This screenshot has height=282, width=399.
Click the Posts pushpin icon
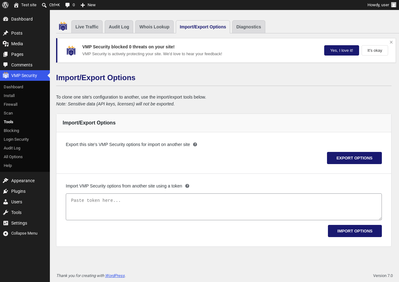pos(6,33)
